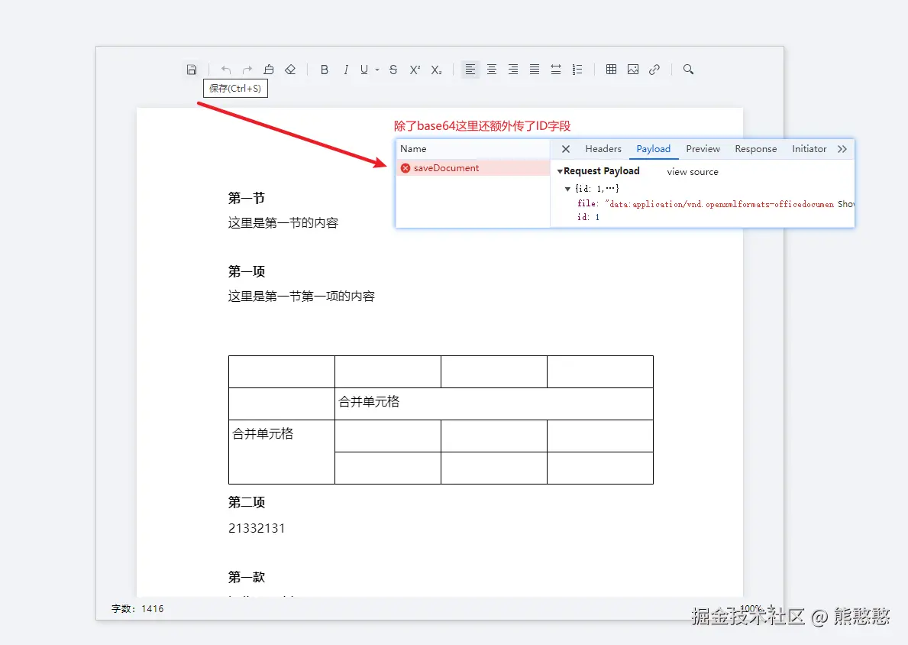This screenshot has width=908, height=645.
Task: Switch to the Preview tab
Action: tap(703, 149)
